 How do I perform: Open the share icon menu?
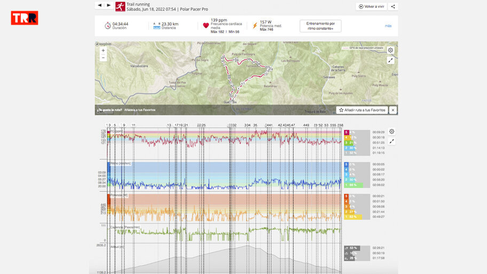393,6
